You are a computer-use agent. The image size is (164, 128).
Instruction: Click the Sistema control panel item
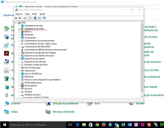pyautogui.click(x=15, y=103)
